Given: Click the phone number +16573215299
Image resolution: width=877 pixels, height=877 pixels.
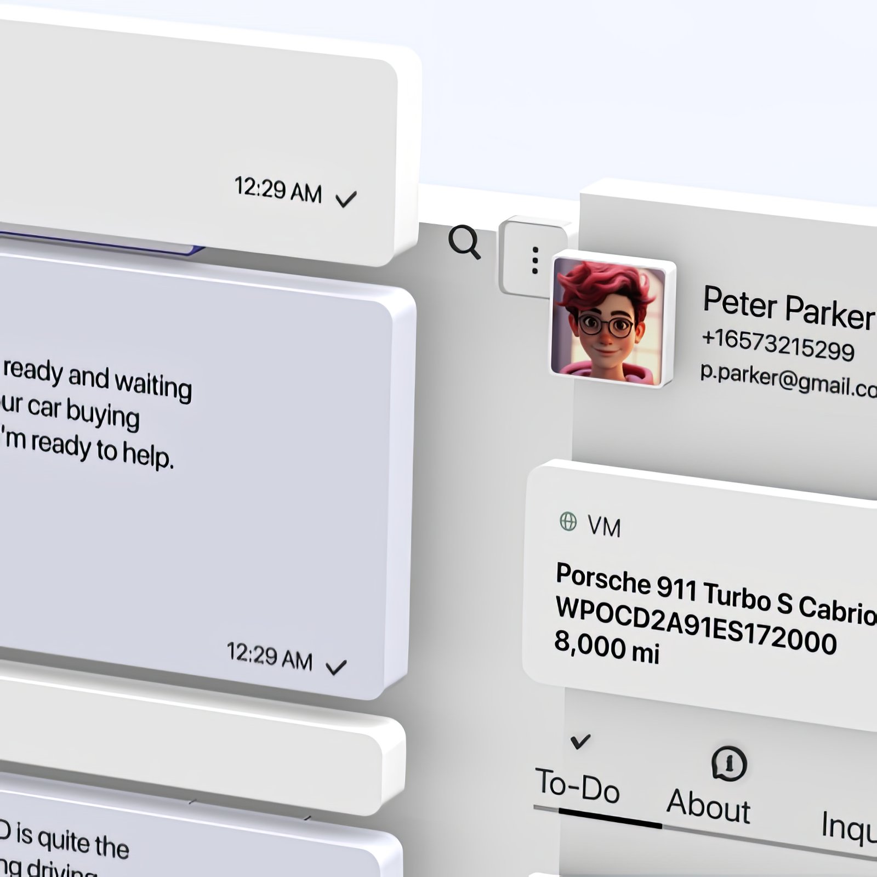Looking at the screenshot, I should pos(778,345).
